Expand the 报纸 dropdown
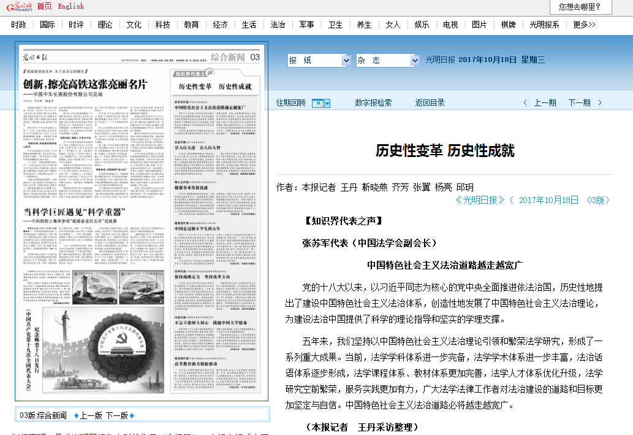633x435 pixels. pyautogui.click(x=346, y=60)
